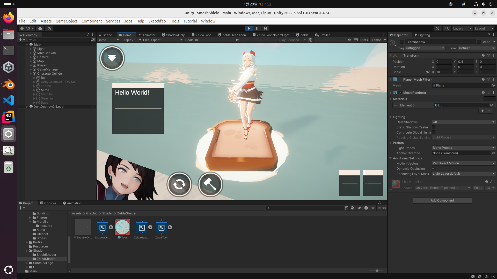497x279 pixels.
Task: Open Unity cloud services icon
Action: pyautogui.click(x=40, y=28)
